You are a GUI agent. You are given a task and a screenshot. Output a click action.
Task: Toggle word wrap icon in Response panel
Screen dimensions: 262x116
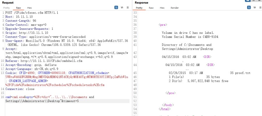249,8
